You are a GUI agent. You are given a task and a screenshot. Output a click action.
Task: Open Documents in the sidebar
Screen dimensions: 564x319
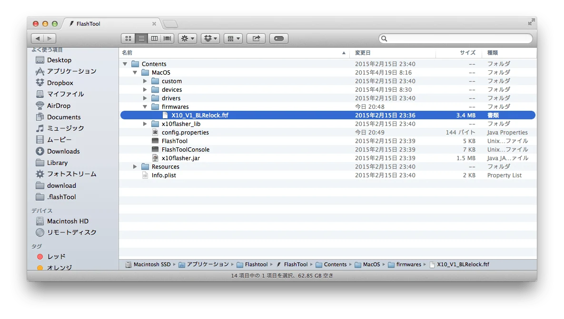pyautogui.click(x=58, y=117)
